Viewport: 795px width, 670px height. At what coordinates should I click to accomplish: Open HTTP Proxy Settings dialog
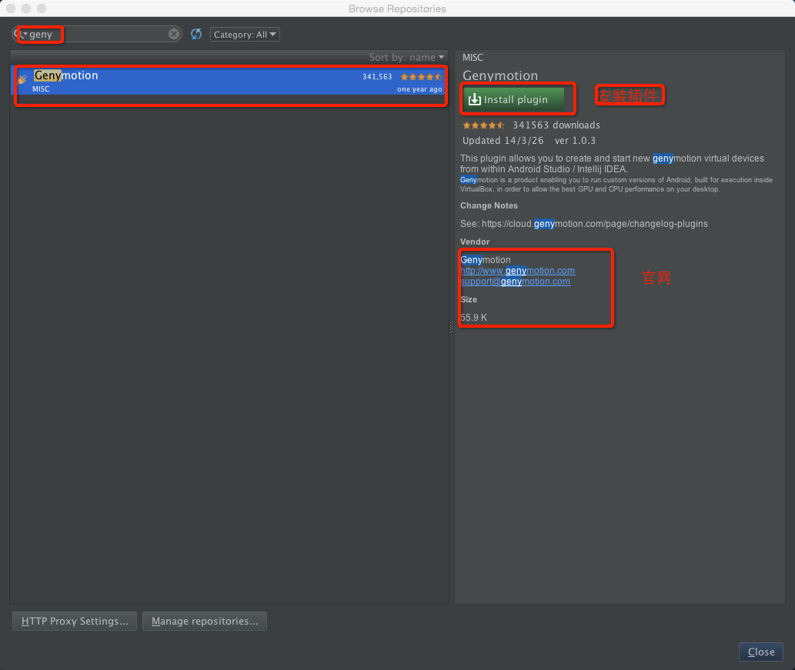click(75, 621)
